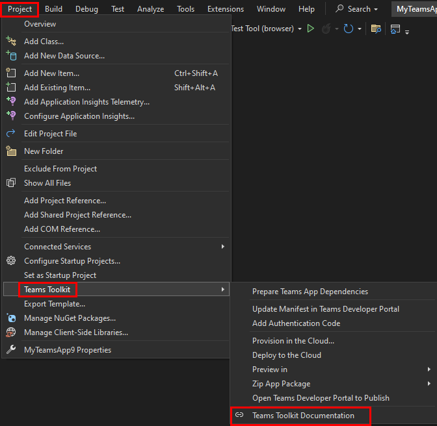This screenshot has height=426, width=437.
Task: Click the Search box in title bar
Action: point(358,9)
